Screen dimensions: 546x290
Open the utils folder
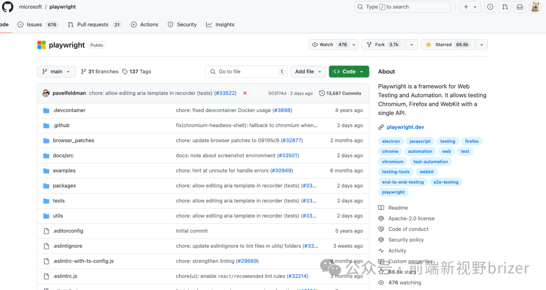[x=58, y=216]
